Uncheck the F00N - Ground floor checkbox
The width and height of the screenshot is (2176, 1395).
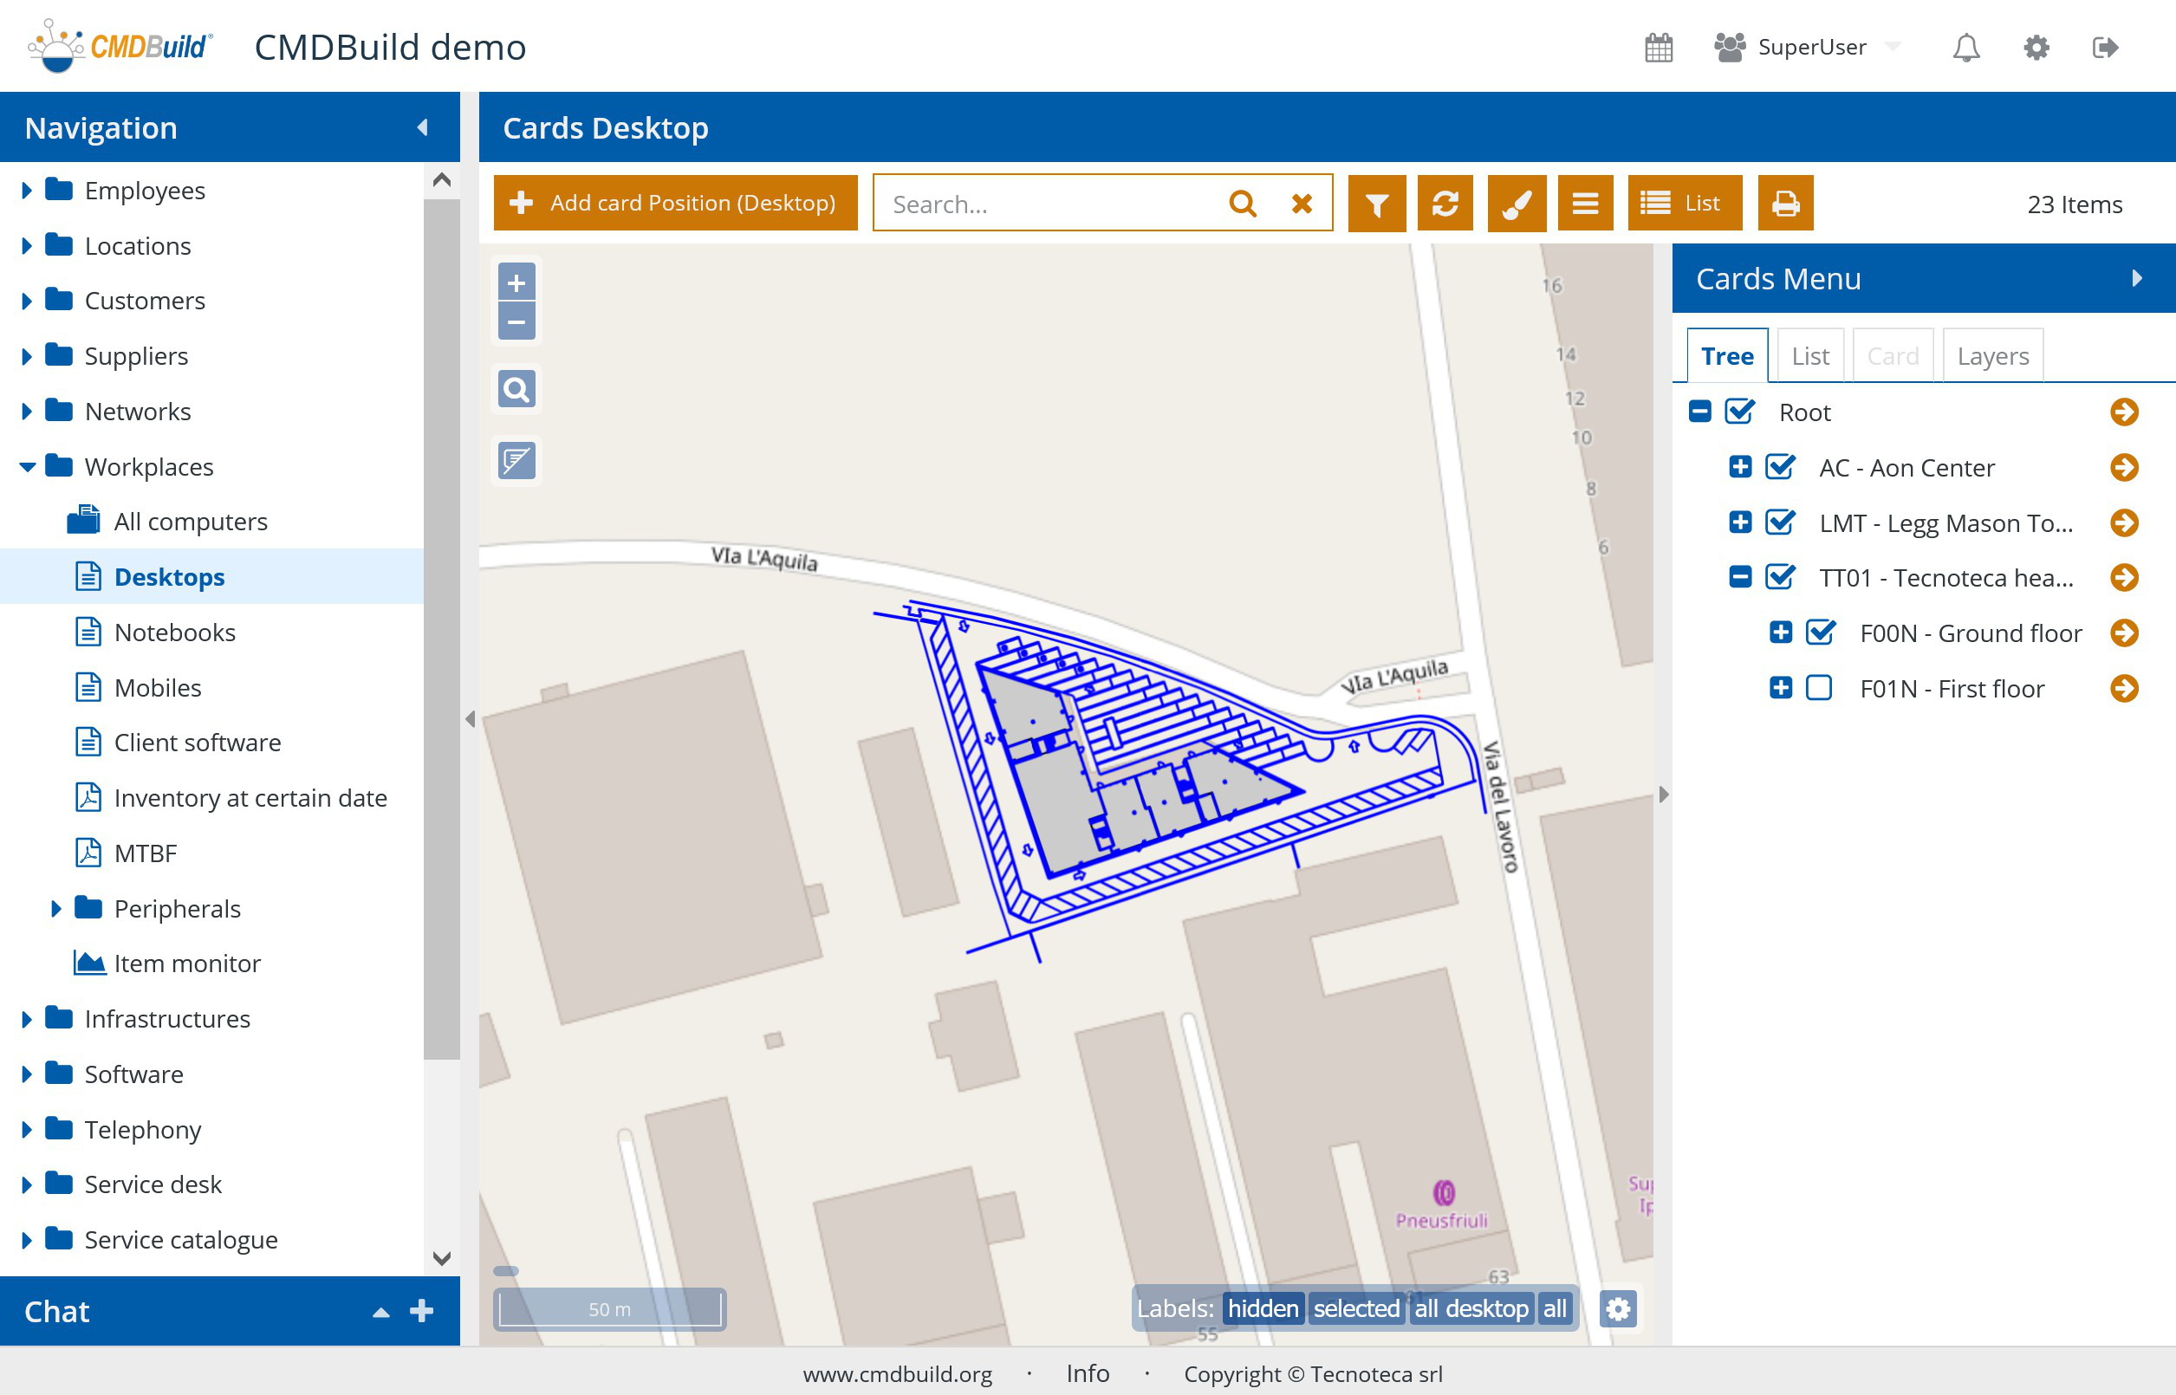click(1819, 633)
